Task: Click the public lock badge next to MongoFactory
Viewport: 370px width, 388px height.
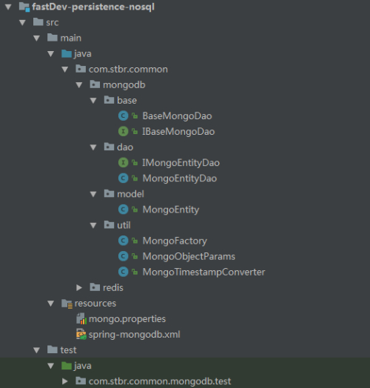Action: 135,241
